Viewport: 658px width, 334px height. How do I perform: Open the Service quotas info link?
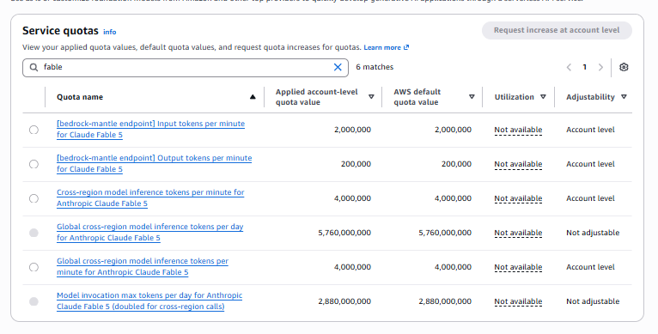click(110, 32)
